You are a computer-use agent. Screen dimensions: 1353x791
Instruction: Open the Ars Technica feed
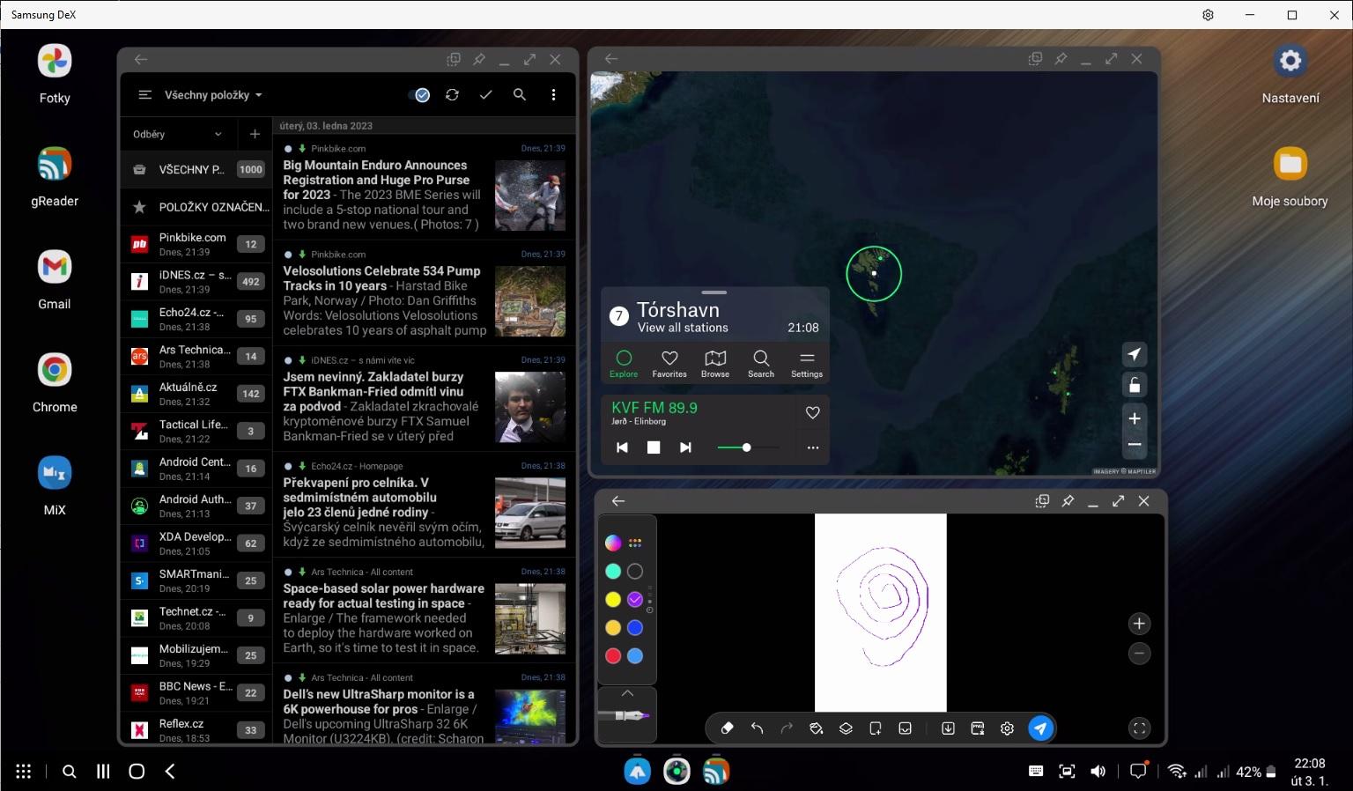(195, 356)
